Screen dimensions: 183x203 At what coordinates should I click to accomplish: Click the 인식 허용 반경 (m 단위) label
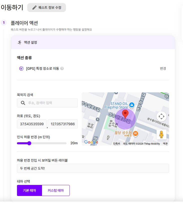tap(33, 137)
